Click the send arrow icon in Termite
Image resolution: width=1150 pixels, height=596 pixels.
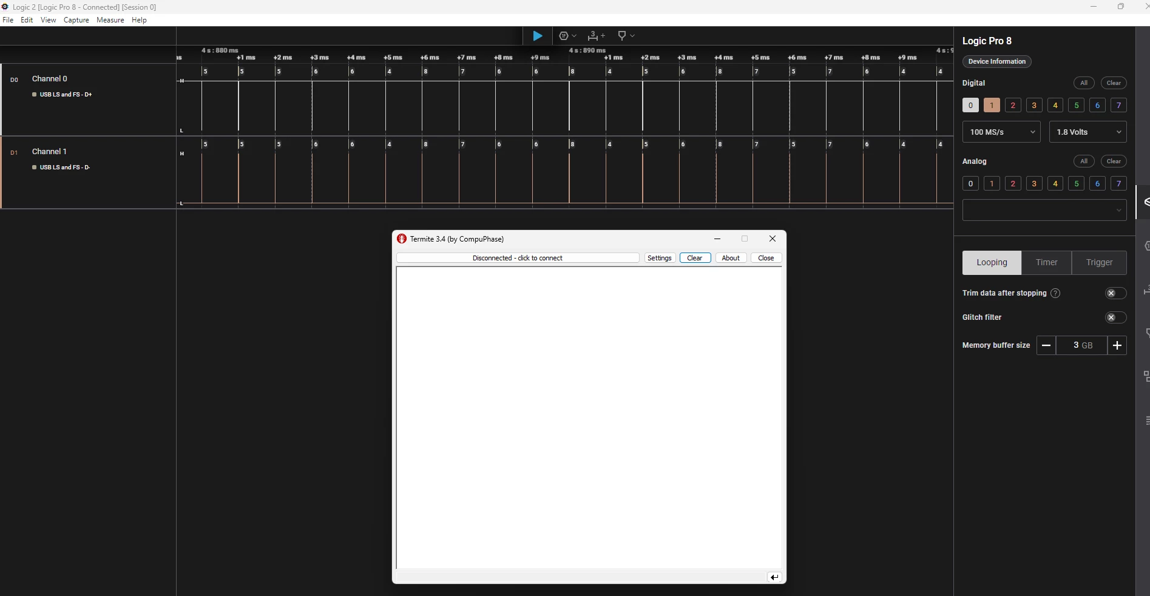click(x=774, y=577)
